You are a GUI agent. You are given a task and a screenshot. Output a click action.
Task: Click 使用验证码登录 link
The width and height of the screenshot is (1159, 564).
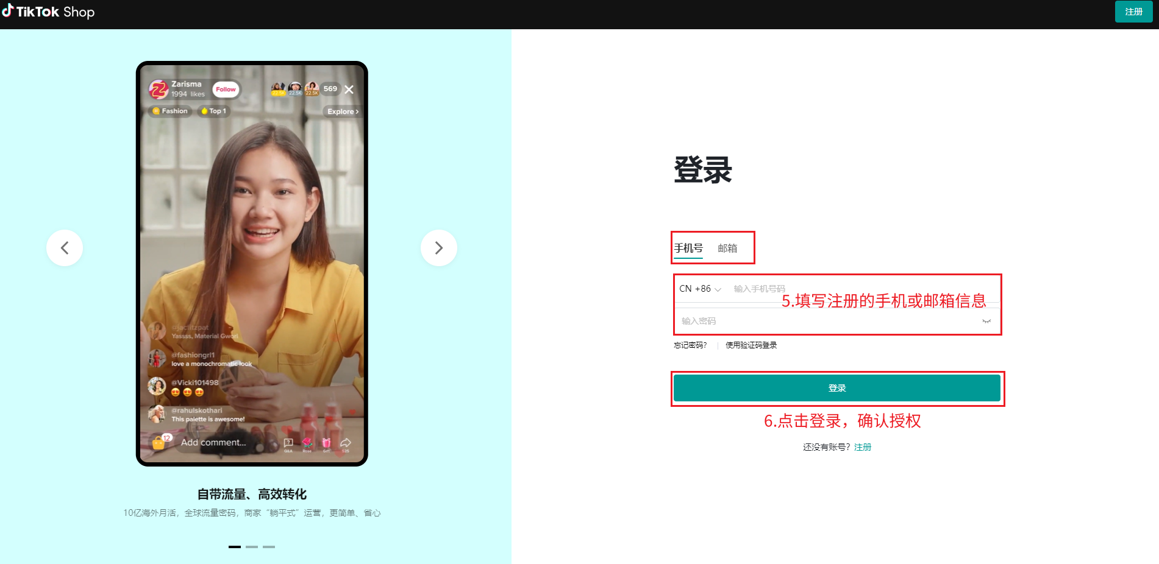[751, 345]
